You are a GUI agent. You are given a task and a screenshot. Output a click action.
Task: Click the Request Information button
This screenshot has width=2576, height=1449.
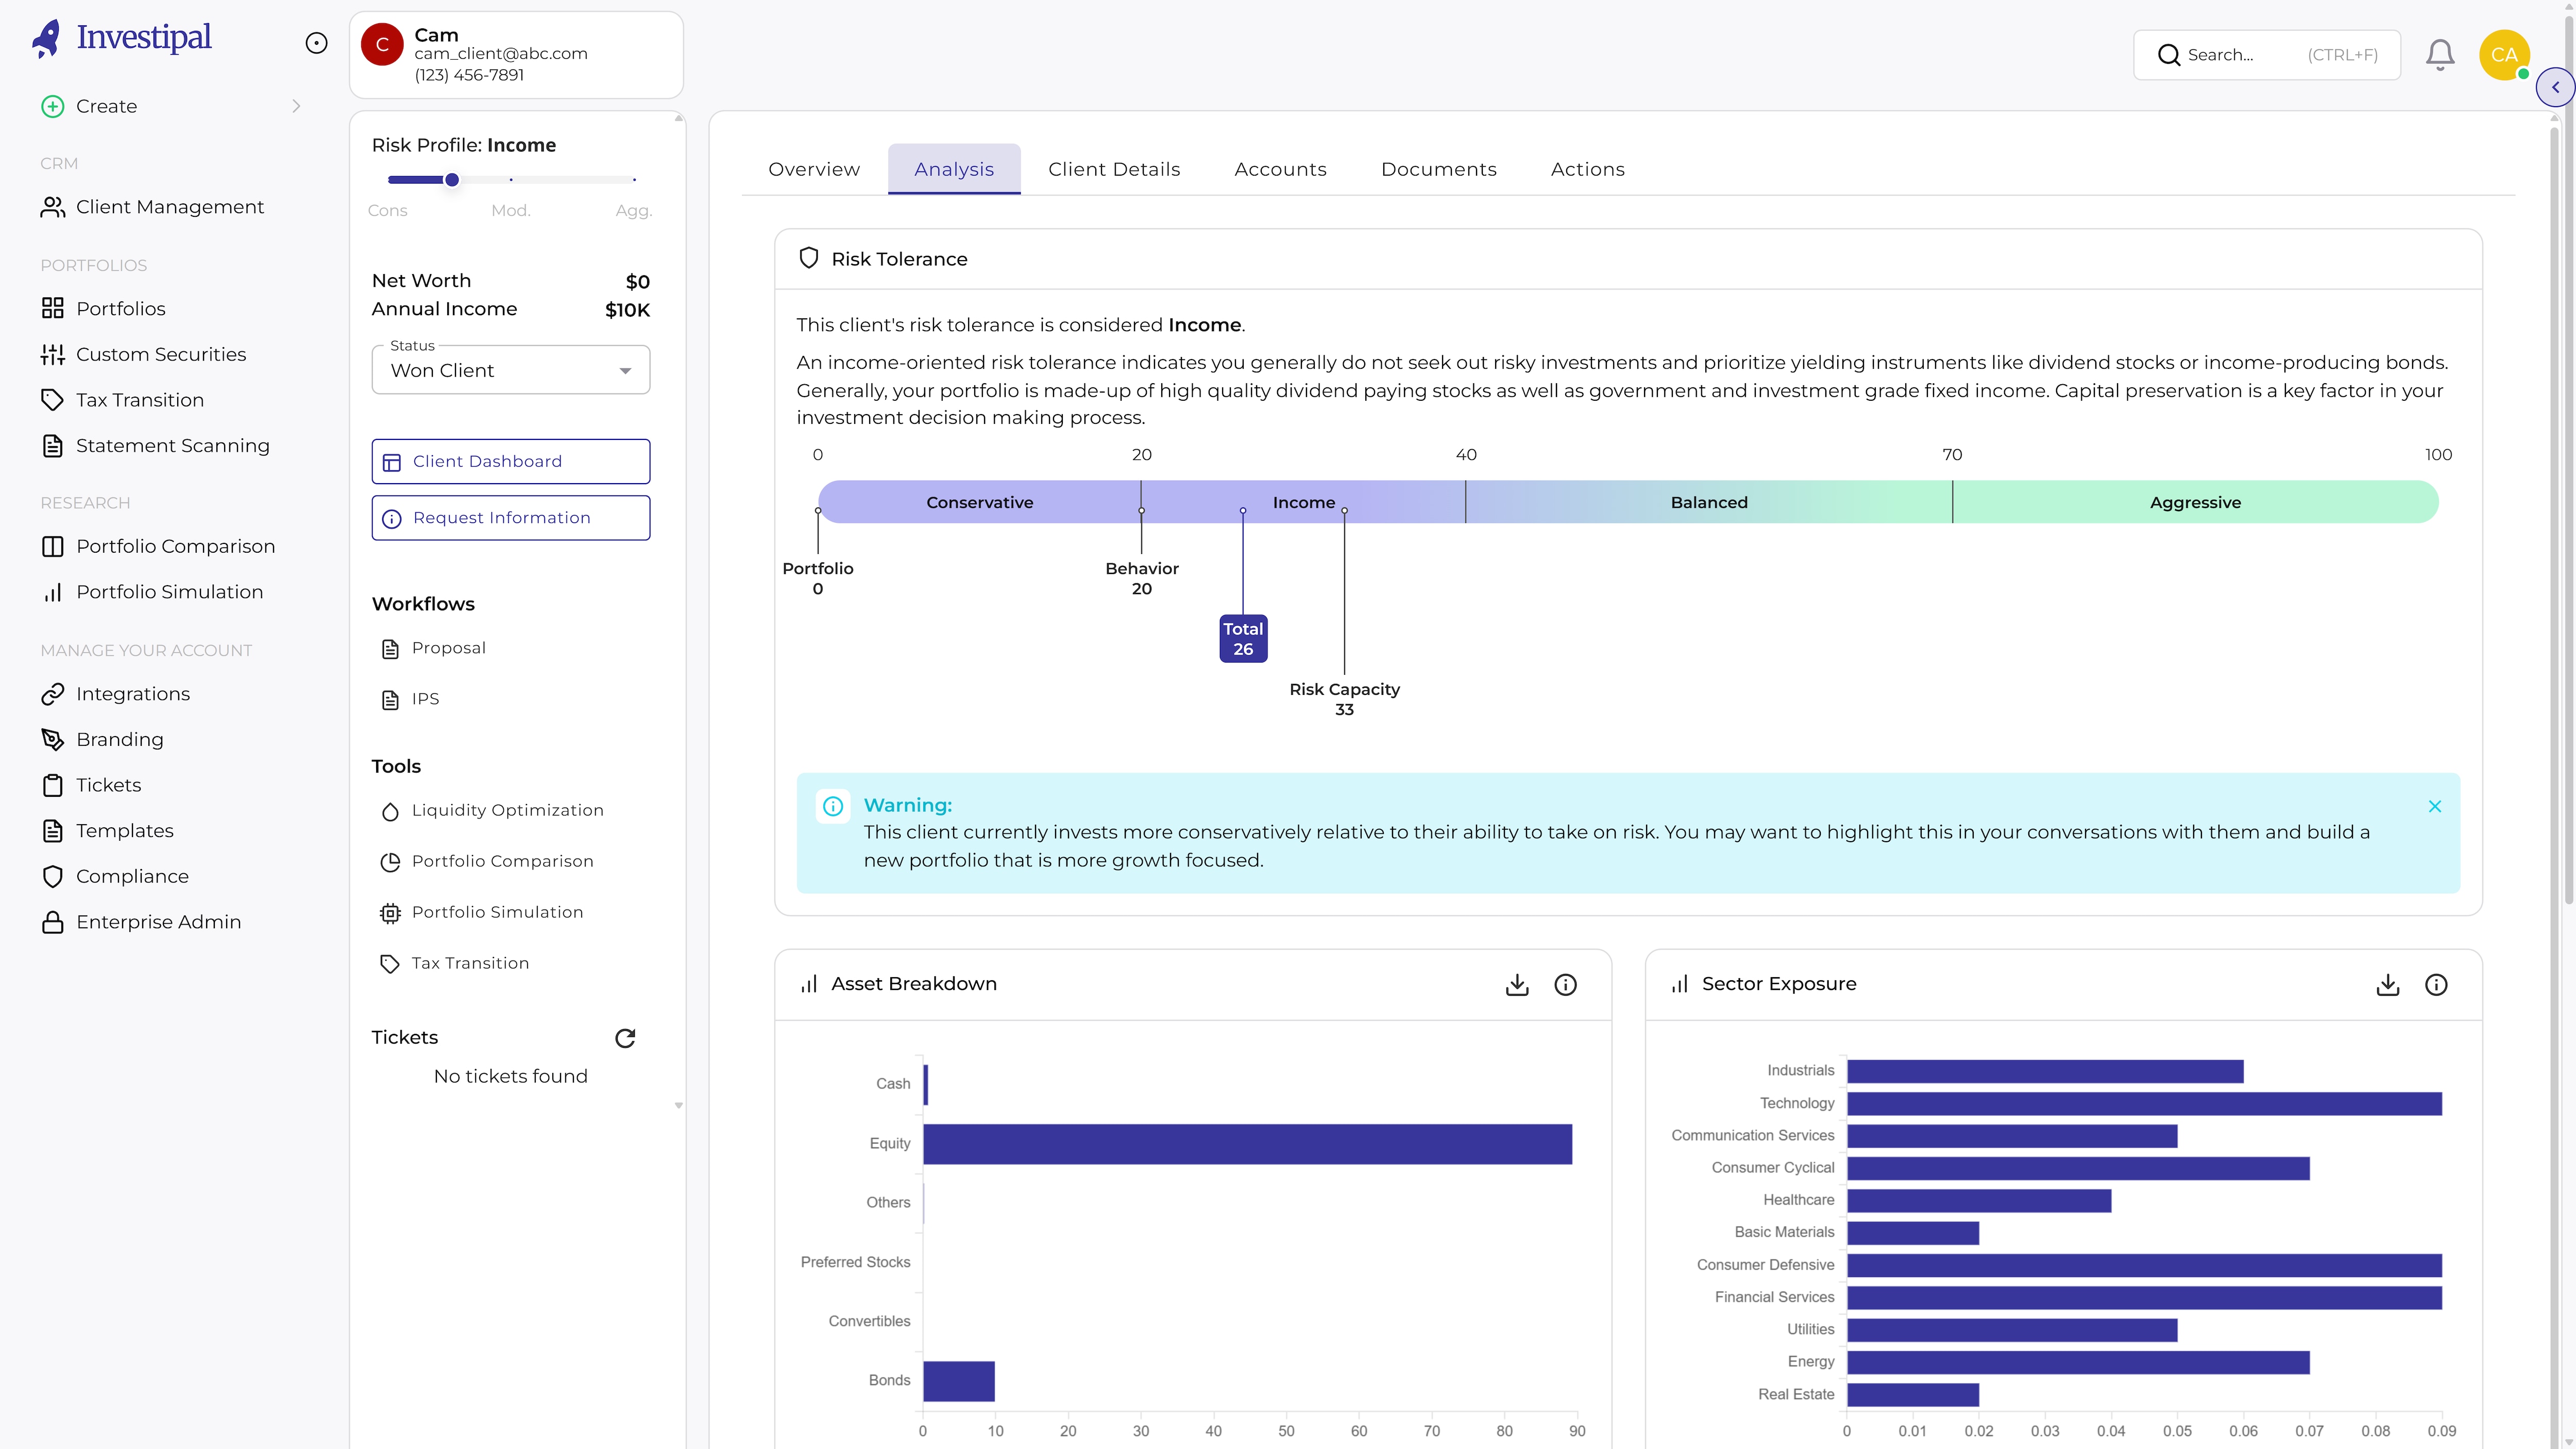click(510, 518)
